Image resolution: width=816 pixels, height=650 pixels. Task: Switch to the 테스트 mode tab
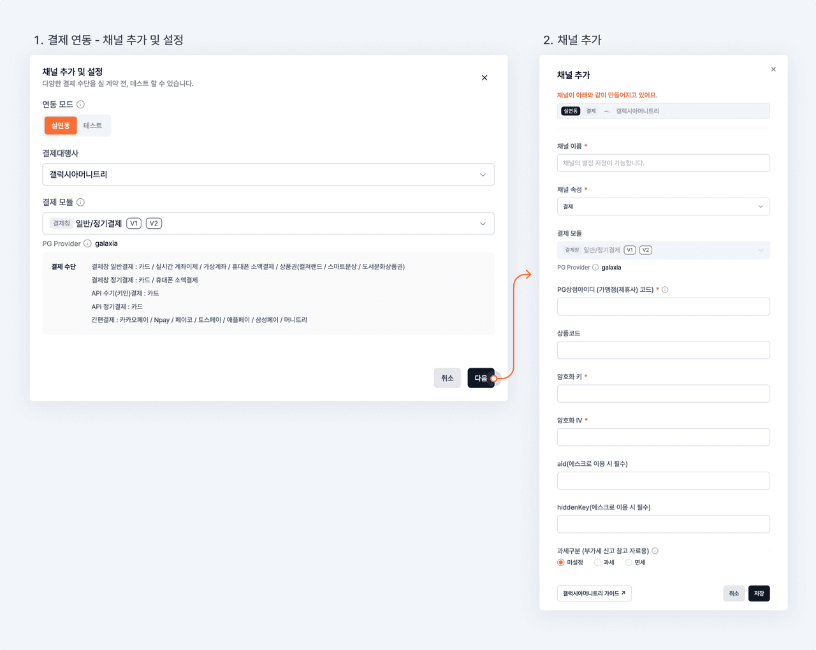(x=93, y=126)
